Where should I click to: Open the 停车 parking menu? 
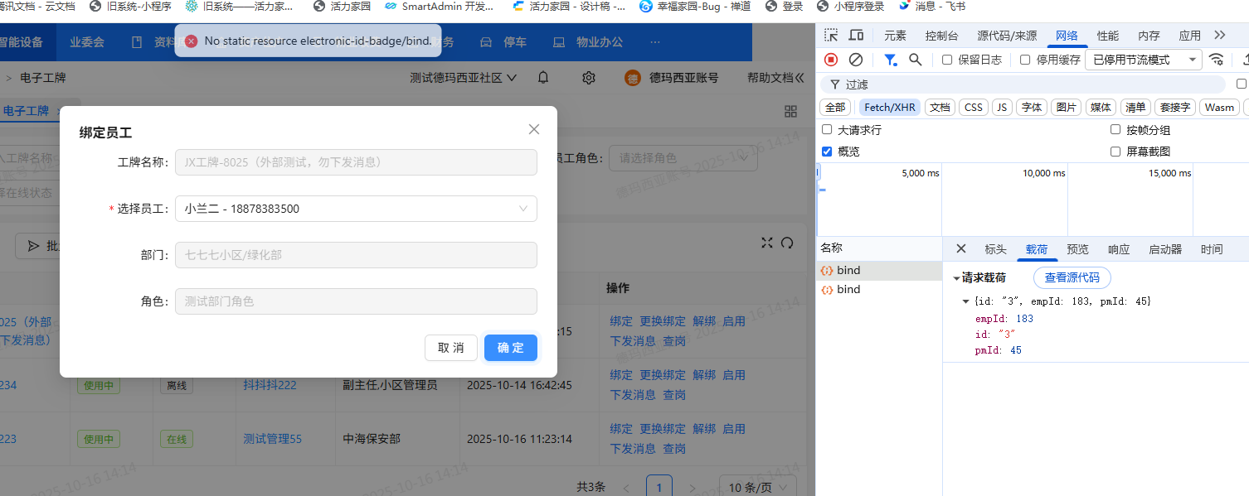[503, 41]
